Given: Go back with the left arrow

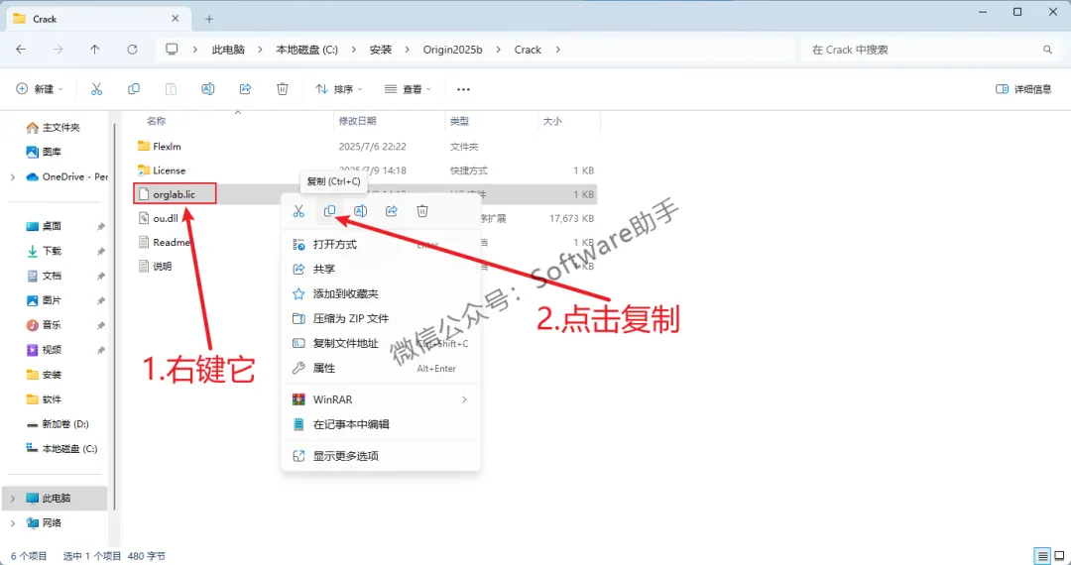Looking at the screenshot, I should (21, 50).
